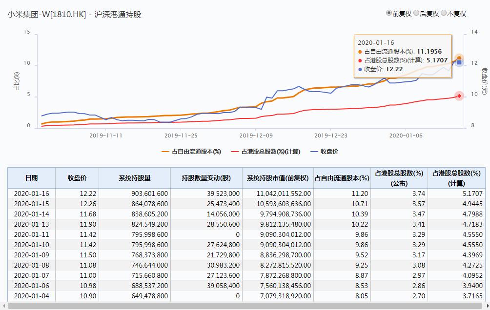Click free float percentage 11.20

tap(342, 194)
